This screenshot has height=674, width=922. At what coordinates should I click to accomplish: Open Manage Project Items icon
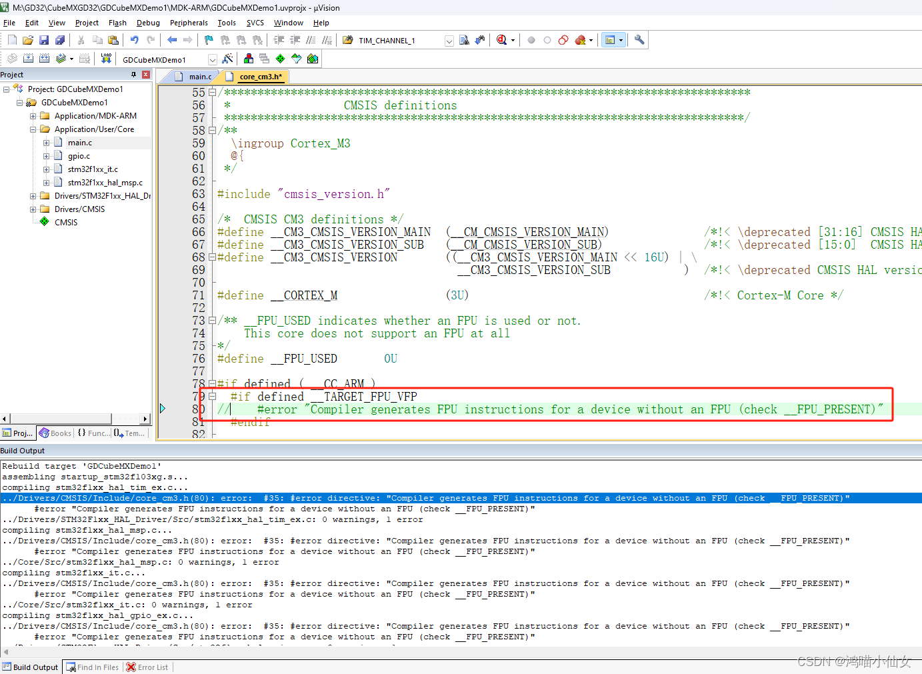click(x=249, y=59)
